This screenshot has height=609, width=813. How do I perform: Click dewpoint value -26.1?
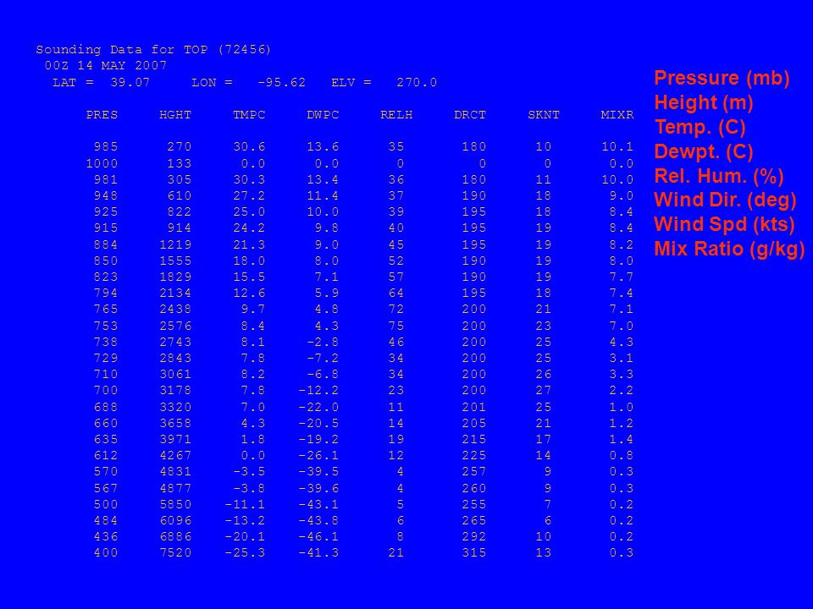click(318, 455)
